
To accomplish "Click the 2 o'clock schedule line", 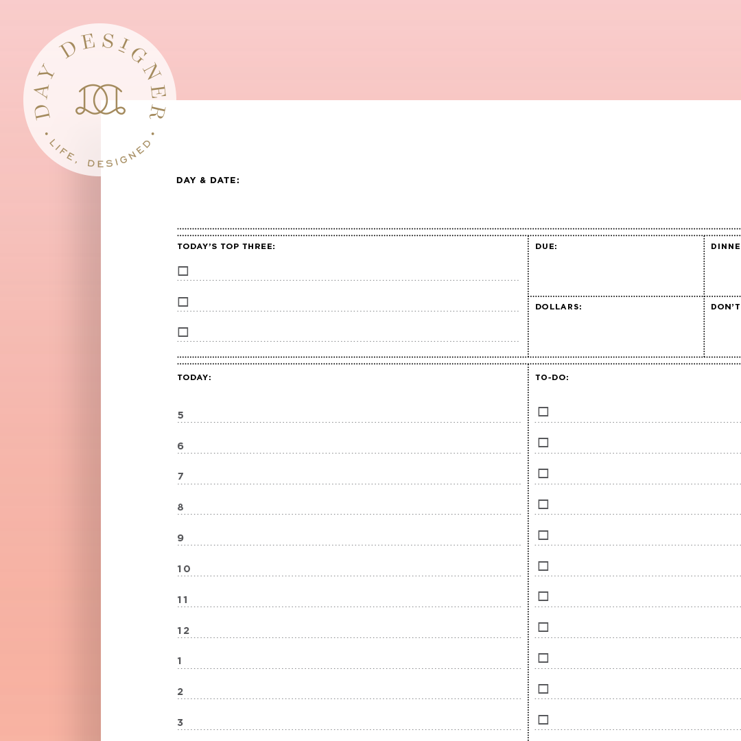I will click(350, 691).
